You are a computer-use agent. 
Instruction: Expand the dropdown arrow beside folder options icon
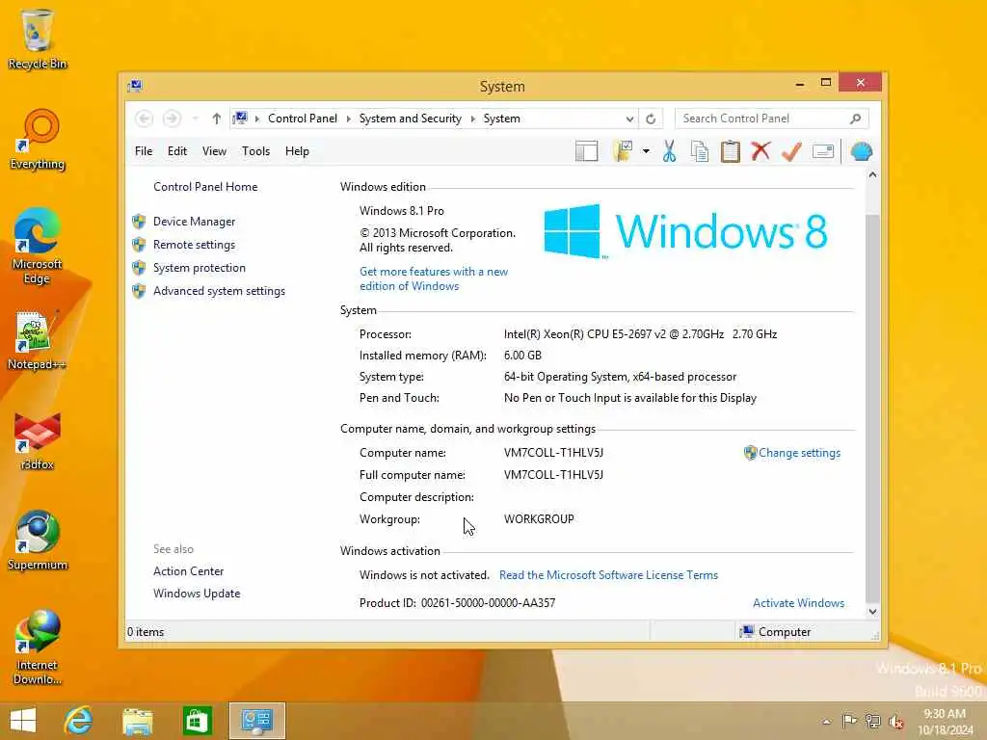coord(646,151)
